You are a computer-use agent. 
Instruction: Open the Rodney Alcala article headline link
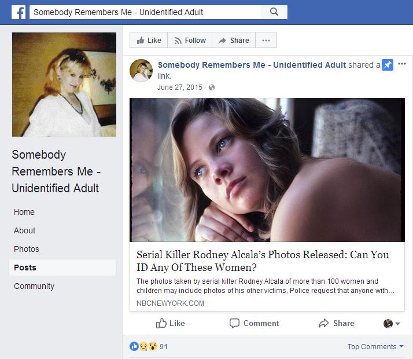[263, 261]
